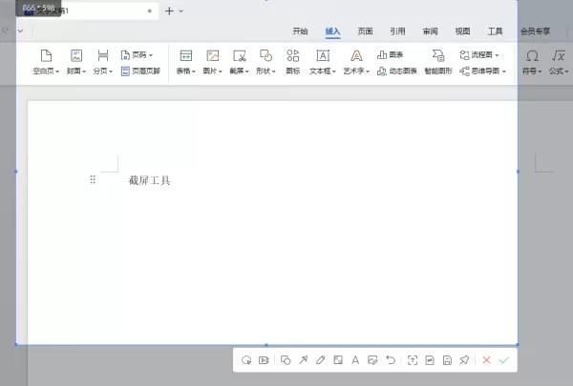Extract text with OCR icon
Image resolution: width=573 pixels, height=386 pixels.
click(x=413, y=360)
